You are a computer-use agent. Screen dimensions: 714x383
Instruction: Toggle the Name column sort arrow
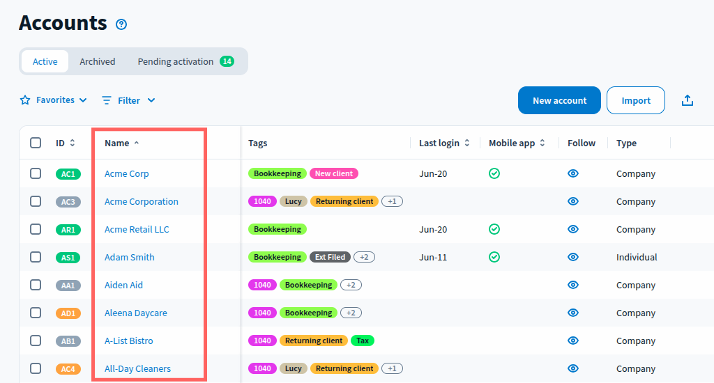click(136, 143)
